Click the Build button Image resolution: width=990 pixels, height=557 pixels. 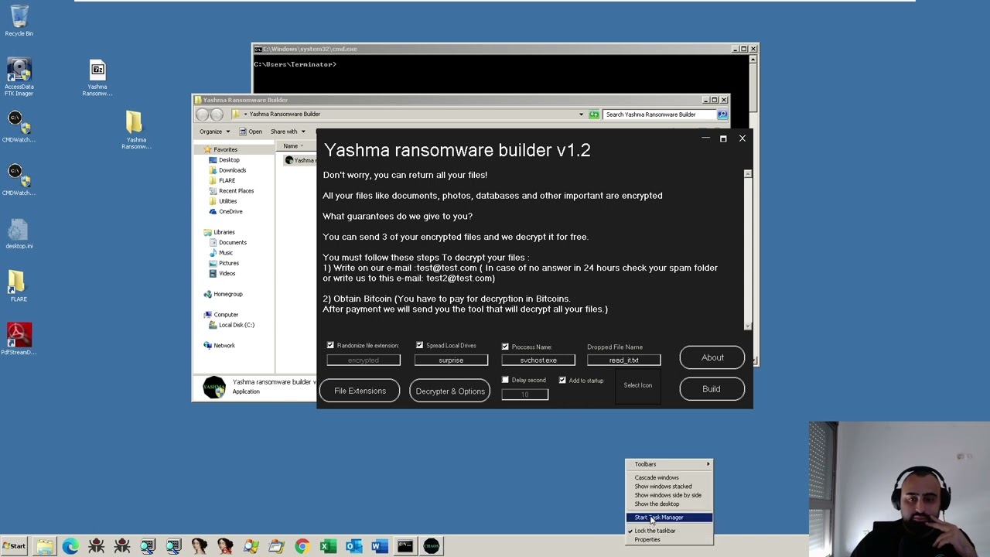(x=712, y=389)
